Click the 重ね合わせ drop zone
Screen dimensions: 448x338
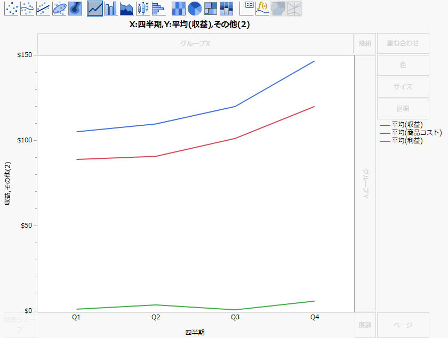[x=403, y=43]
